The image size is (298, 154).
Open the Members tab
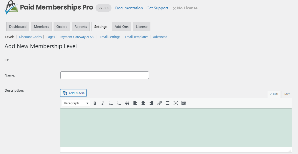click(x=41, y=27)
